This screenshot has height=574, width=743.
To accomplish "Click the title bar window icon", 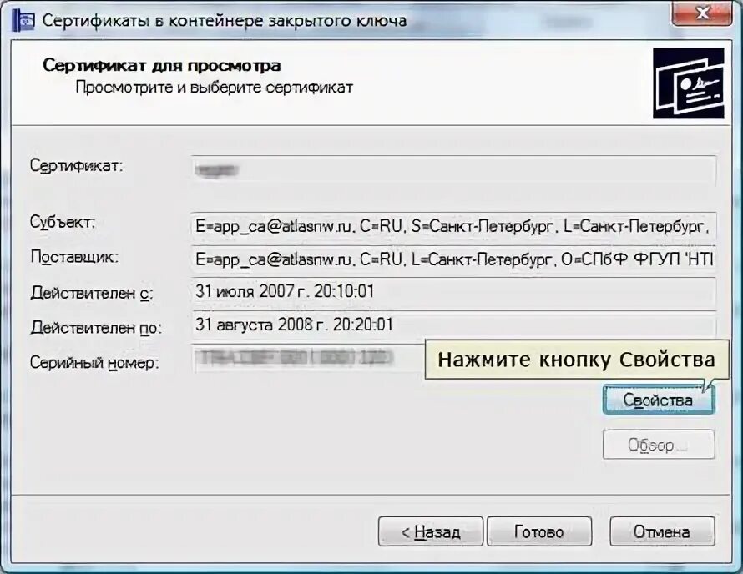I will [x=23, y=20].
